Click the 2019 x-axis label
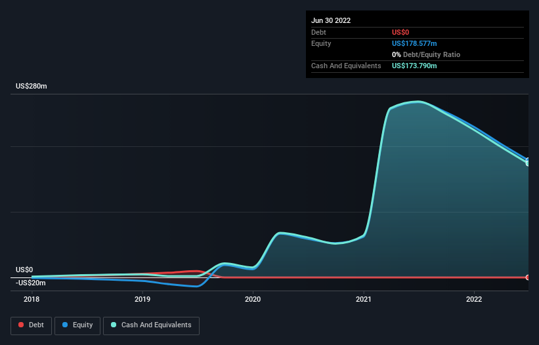The image size is (539, 345). (x=142, y=299)
